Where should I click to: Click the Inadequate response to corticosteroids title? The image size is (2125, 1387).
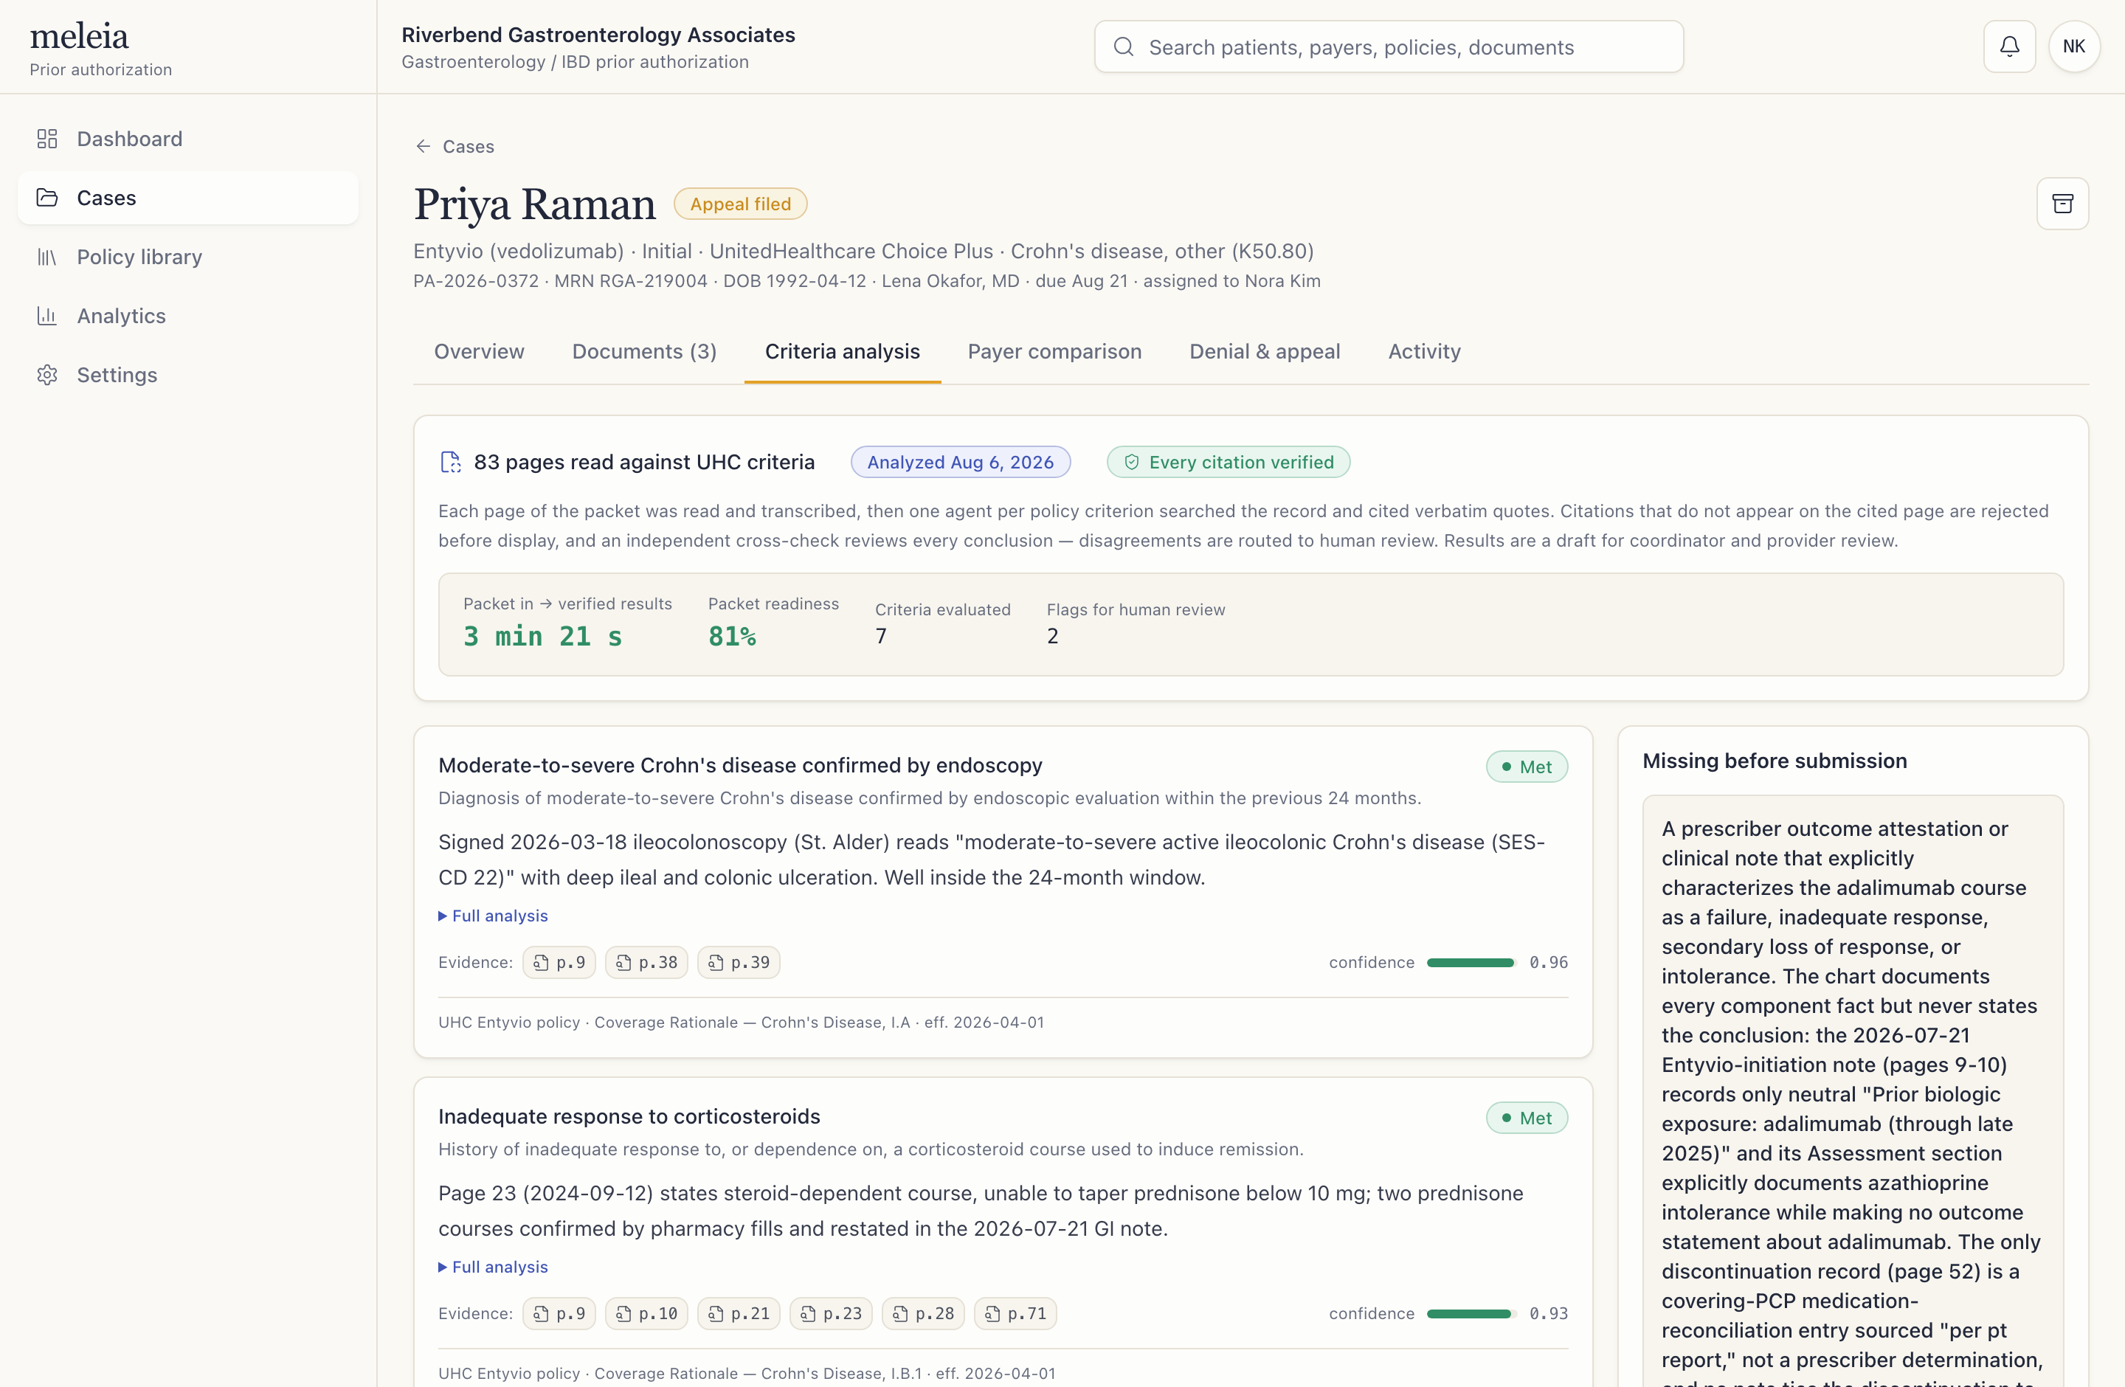click(629, 1116)
